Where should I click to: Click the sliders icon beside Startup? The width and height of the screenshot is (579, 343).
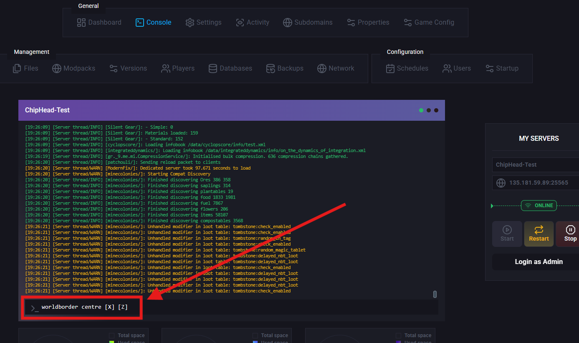[490, 69]
